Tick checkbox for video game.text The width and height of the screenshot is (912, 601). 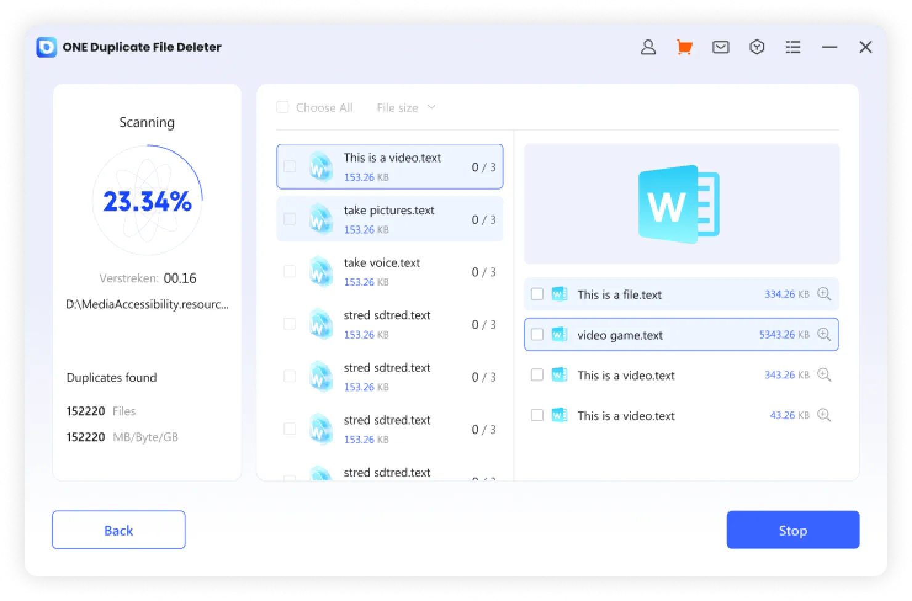537,334
